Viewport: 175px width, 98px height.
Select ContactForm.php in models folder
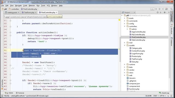tap(138, 51)
